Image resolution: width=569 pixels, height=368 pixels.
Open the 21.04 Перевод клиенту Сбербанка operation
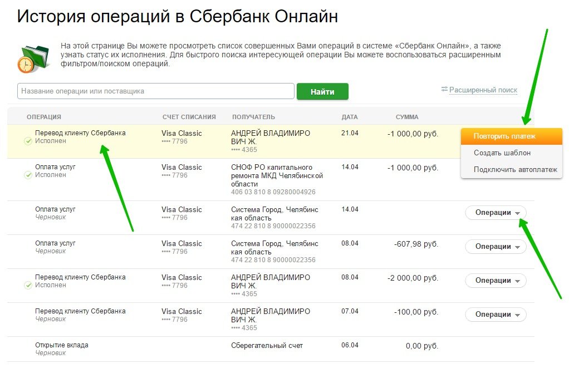tap(80, 133)
